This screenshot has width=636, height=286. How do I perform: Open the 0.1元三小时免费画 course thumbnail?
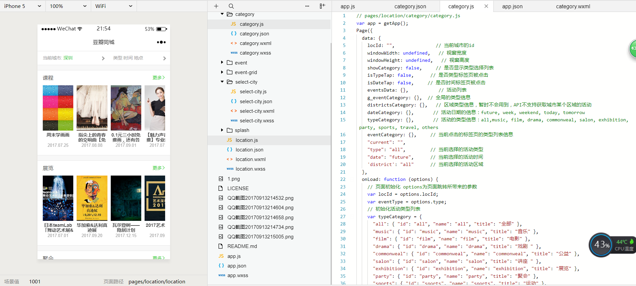coord(126,108)
